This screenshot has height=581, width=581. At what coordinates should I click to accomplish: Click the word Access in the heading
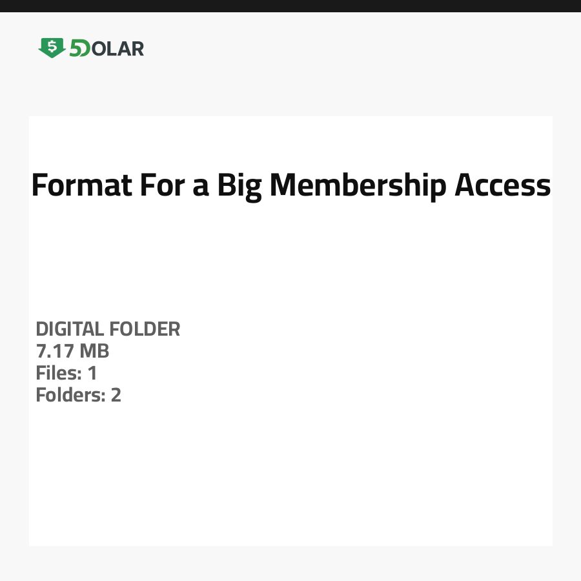502,186
